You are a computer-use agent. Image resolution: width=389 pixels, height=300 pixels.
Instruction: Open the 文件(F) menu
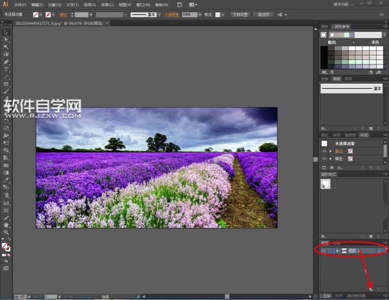(x=20, y=4)
